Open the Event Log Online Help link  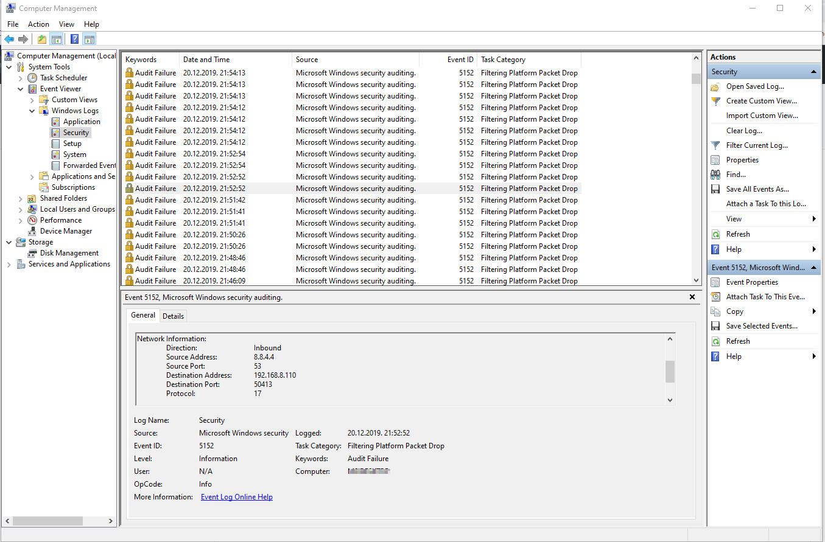(237, 497)
